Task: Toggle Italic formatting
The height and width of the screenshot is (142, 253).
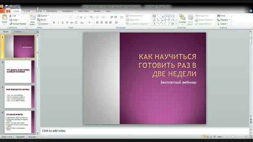Action: coord(58,22)
